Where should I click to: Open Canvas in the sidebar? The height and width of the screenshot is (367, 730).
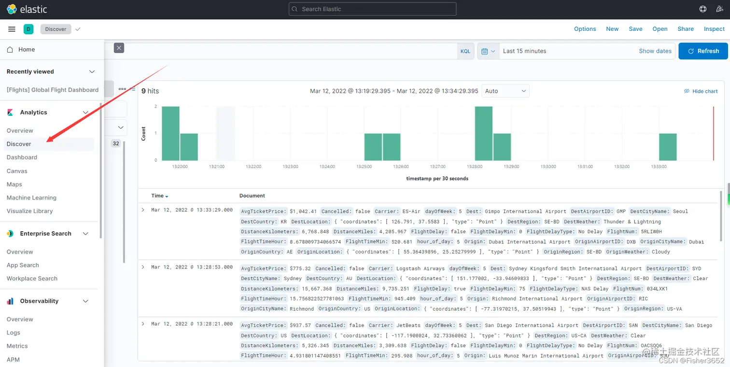click(17, 171)
